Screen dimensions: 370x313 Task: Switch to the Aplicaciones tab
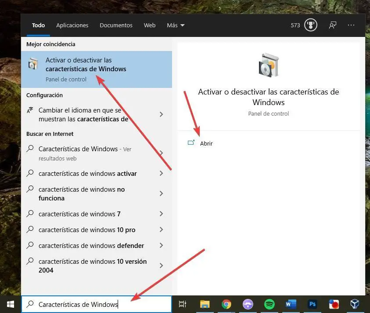click(x=72, y=25)
